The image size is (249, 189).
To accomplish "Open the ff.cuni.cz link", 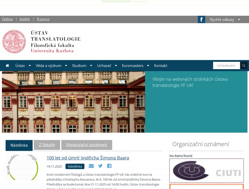I will click(43, 19).
